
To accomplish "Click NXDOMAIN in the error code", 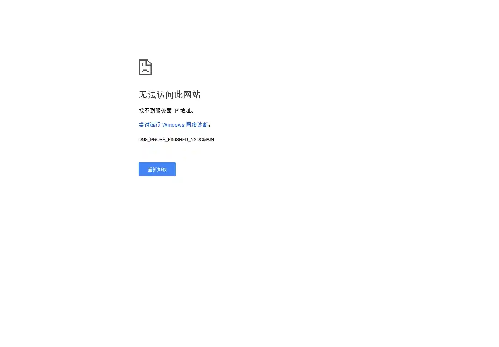I will (x=202, y=140).
